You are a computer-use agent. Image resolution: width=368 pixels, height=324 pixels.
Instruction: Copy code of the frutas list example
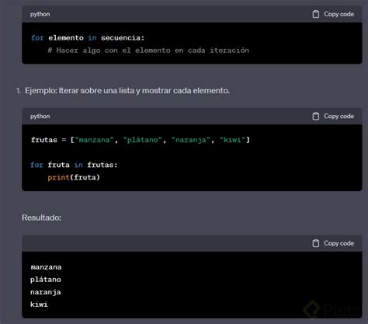click(333, 117)
